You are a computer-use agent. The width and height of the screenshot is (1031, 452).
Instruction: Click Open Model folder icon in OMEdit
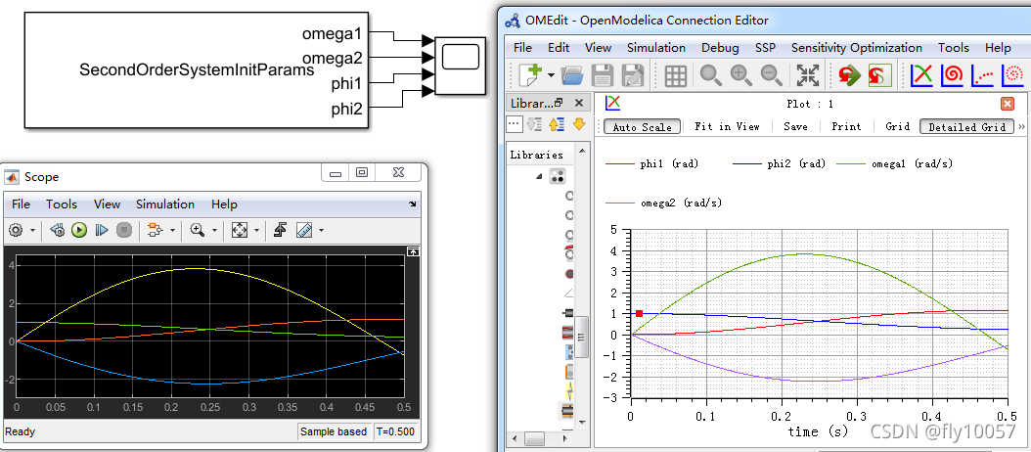(572, 75)
